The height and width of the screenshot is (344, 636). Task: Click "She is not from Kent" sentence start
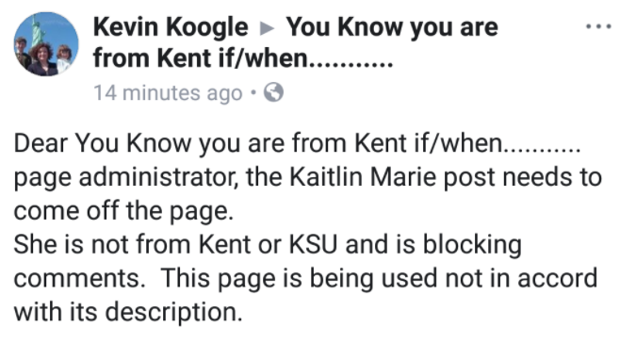click(132, 245)
